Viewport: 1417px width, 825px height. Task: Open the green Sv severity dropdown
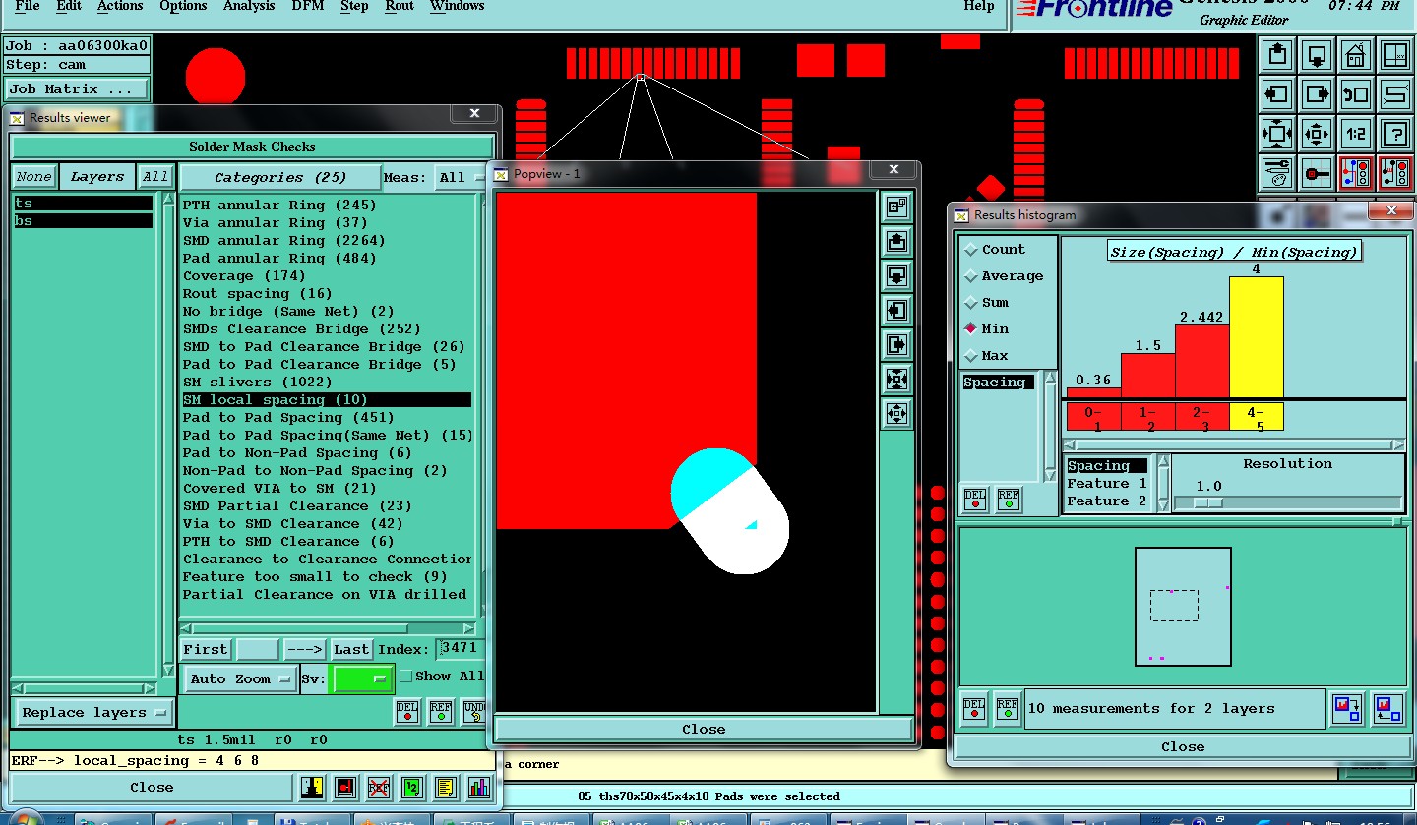362,679
